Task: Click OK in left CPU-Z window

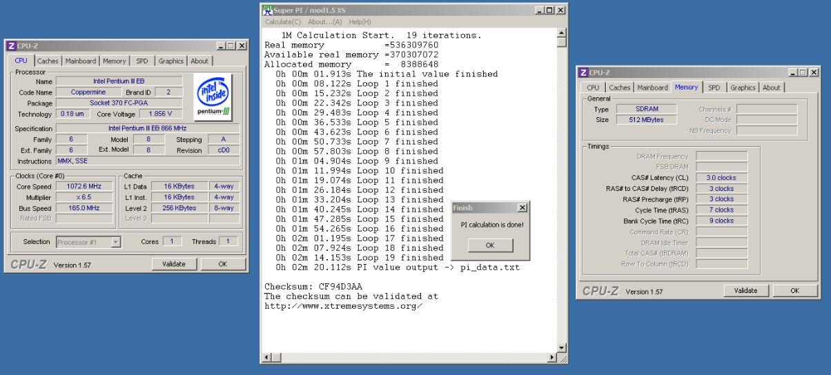Action: click(223, 263)
